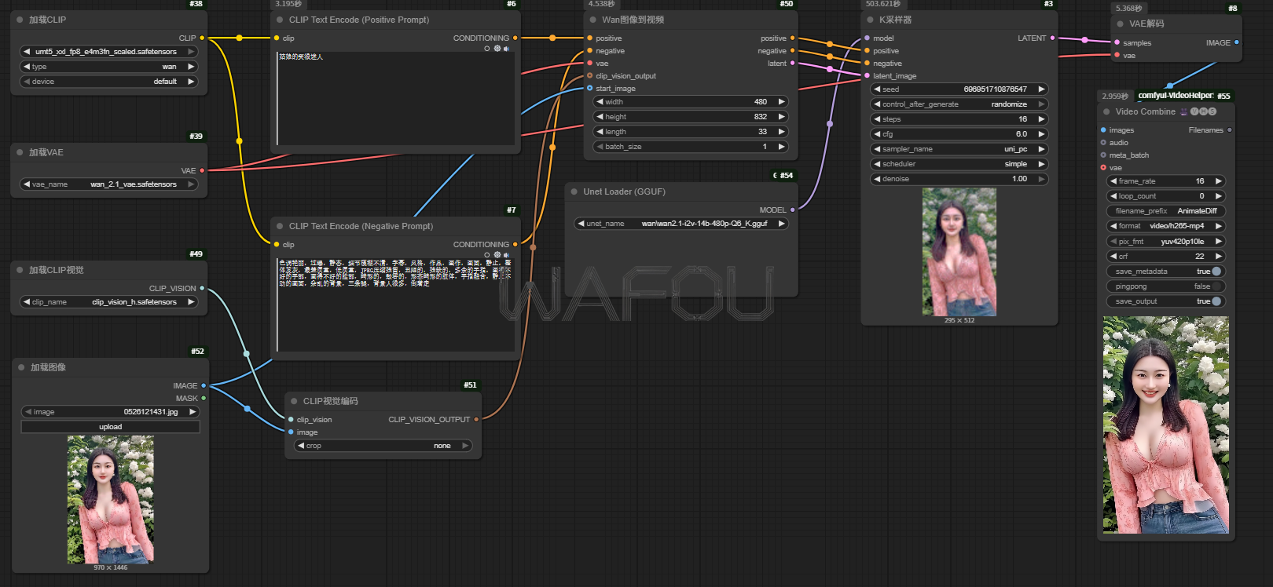Open the crop dropdown set to none
The height and width of the screenshot is (587, 1273).
coord(383,446)
